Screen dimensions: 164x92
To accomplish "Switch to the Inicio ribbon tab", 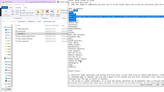I will tap(11, 7).
